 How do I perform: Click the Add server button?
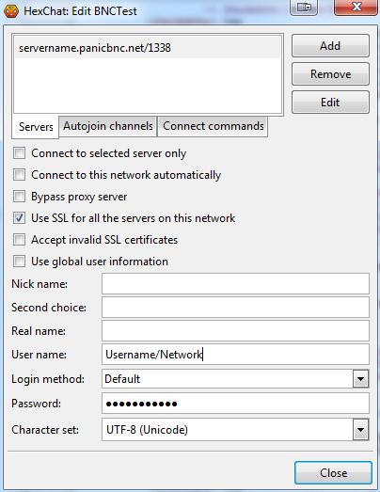click(x=330, y=46)
